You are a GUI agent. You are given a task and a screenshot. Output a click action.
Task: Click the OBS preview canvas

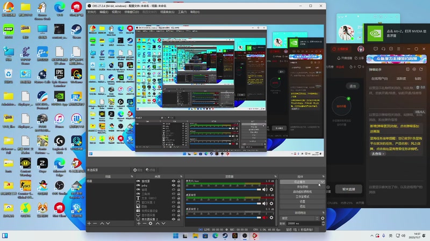pos(206,91)
